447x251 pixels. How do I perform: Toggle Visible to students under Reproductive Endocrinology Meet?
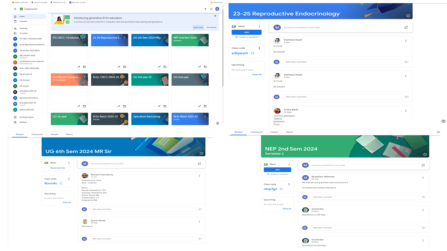coord(247,37)
